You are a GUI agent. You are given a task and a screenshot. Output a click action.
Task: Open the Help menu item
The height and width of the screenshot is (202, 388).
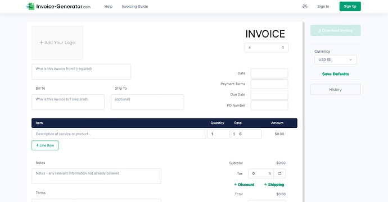pyautogui.click(x=109, y=6)
